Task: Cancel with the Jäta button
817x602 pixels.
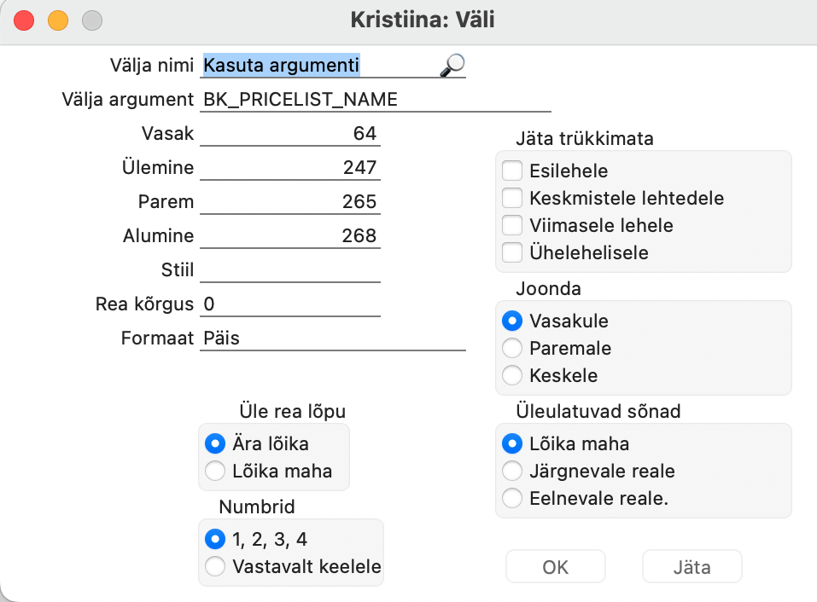Action: tap(692, 567)
